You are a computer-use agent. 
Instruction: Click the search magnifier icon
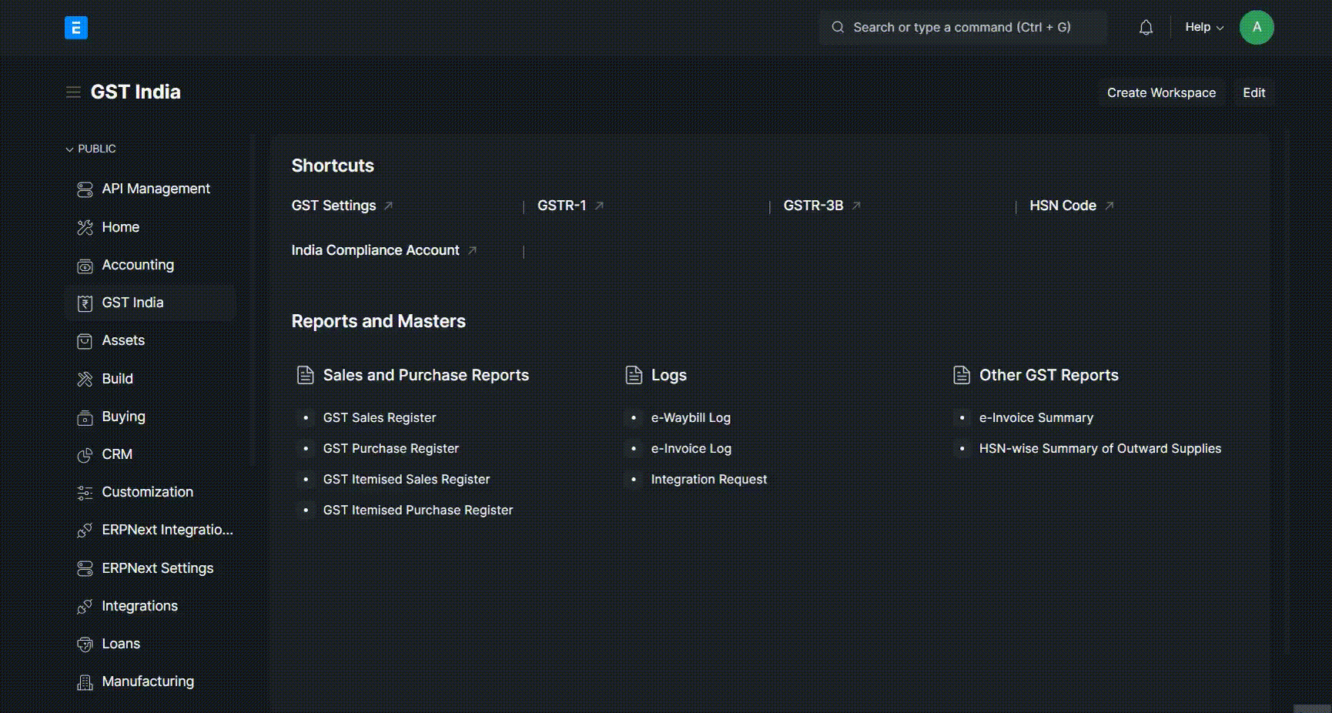[x=838, y=27]
